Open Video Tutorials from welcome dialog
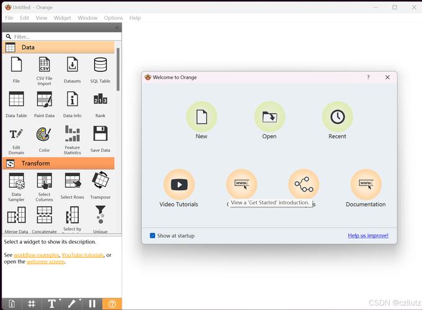Viewport: 422px width, 310px height. [x=179, y=184]
